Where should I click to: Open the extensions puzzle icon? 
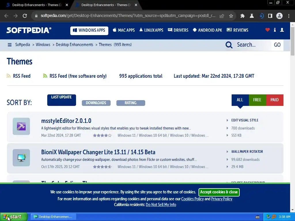pos(243,16)
